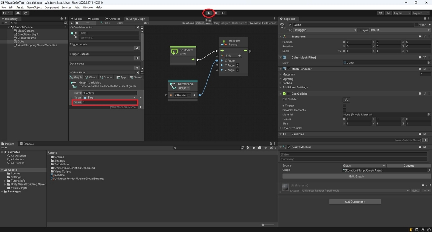The image size is (432, 232).
Task: Toggle the Blackboard variables button in graph toolbar
Action: click(x=88, y=23)
